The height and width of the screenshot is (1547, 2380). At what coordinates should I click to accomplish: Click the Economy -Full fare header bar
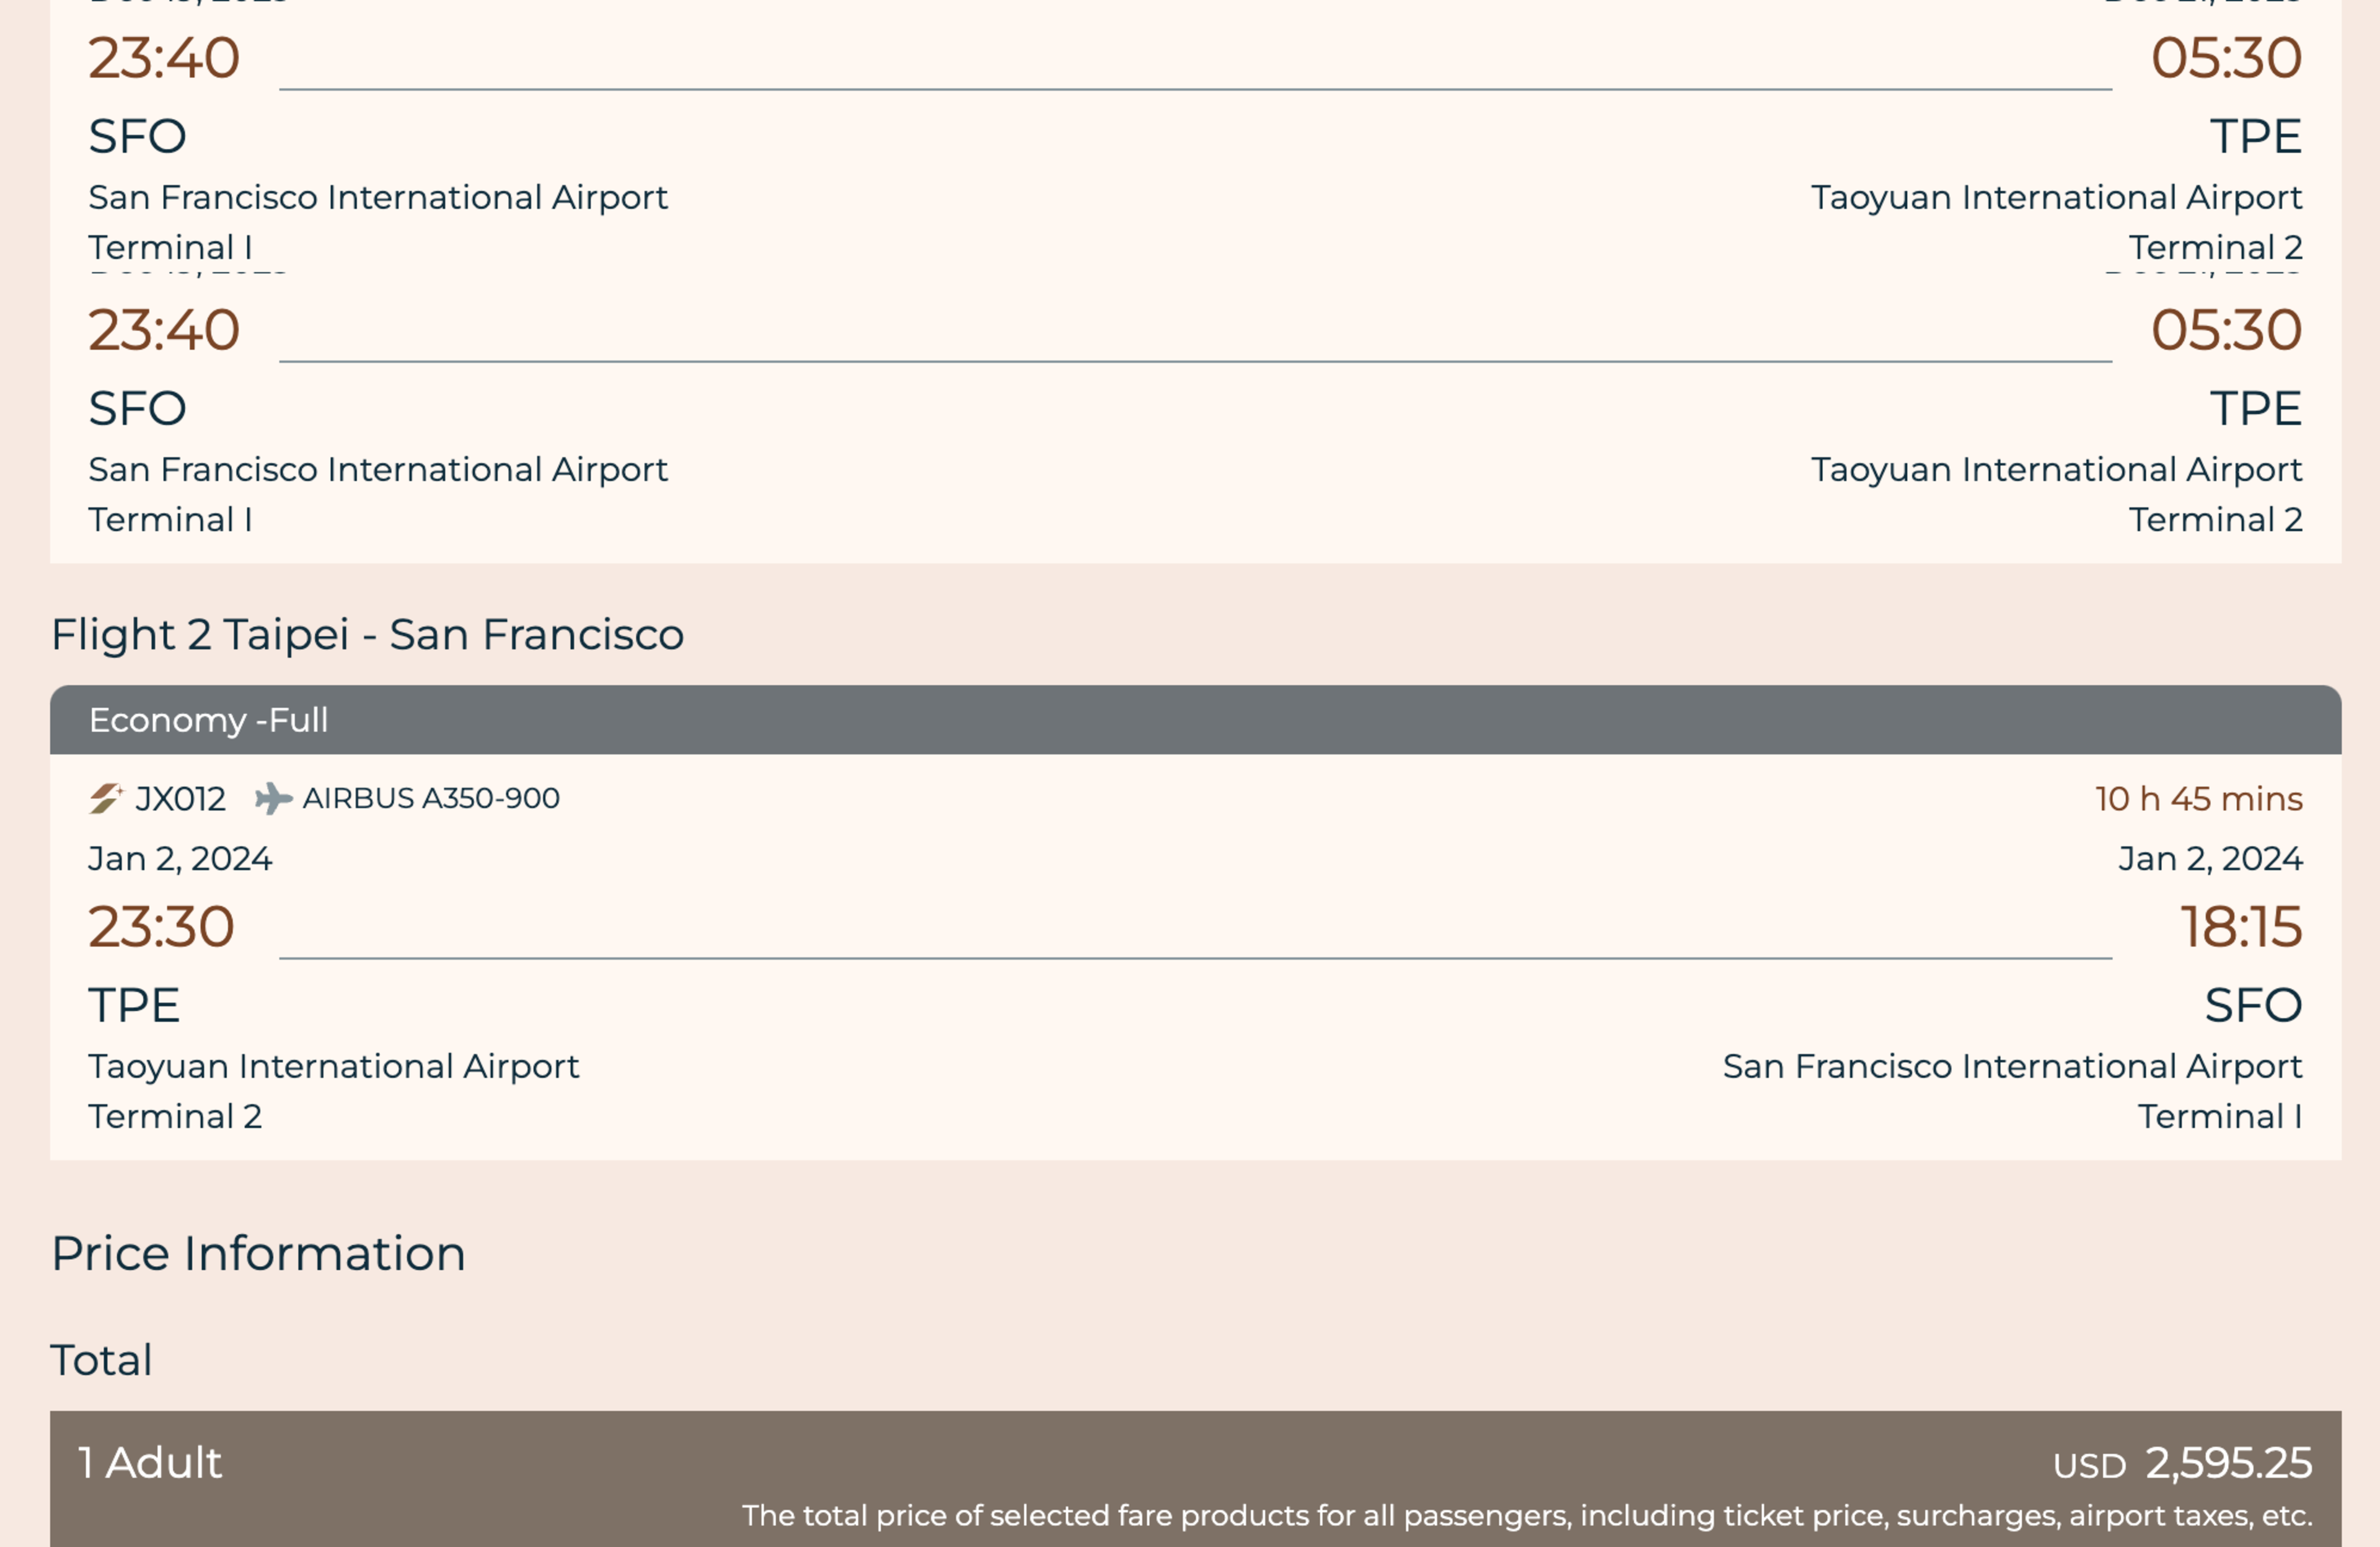pyautogui.click(x=1195, y=720)
